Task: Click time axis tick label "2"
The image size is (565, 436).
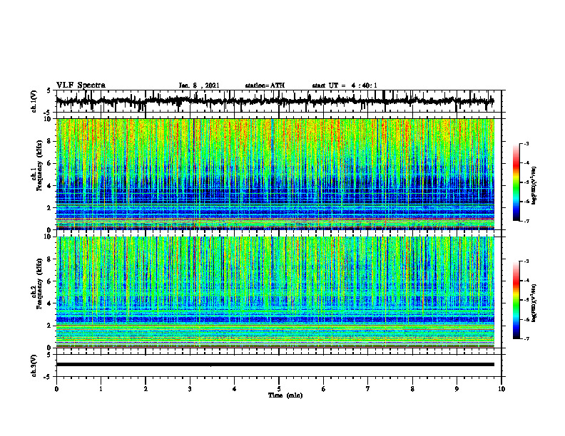Action: (x=146, y=389)
